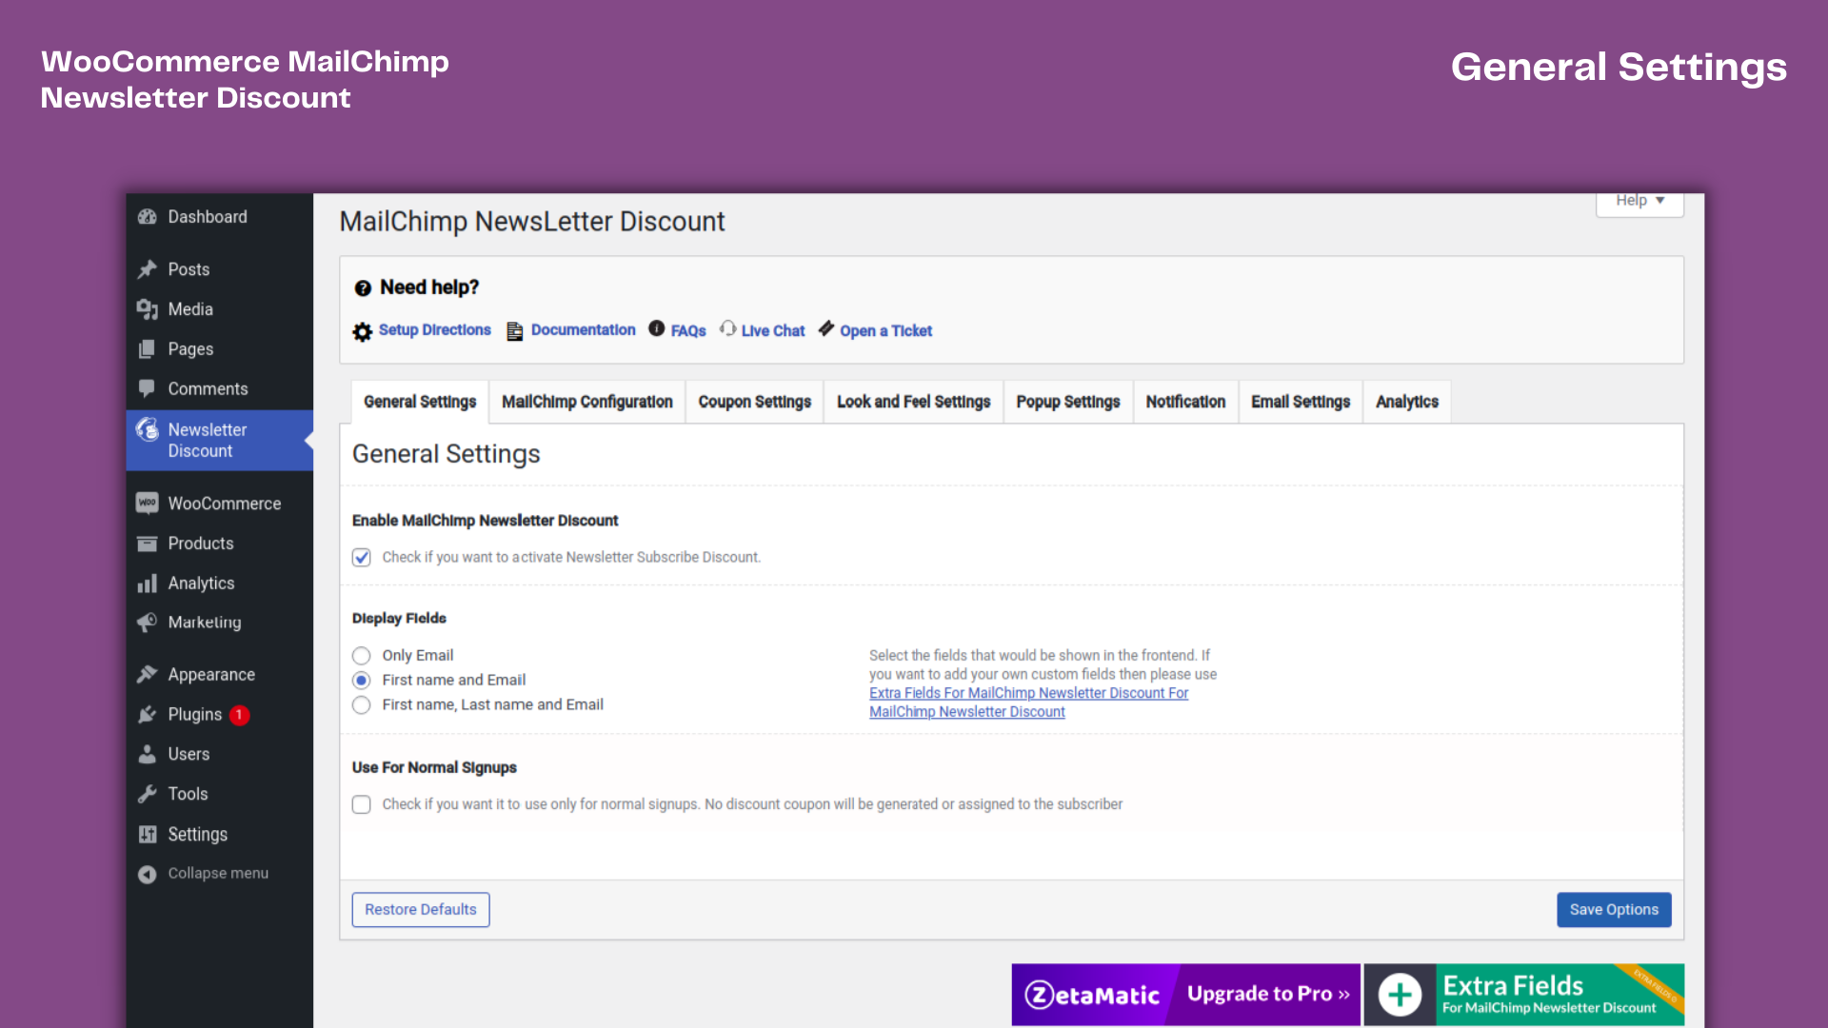Click the Documentation page icon
The width and height of the screenshot is (1828, 1028).
click(515, 331)
